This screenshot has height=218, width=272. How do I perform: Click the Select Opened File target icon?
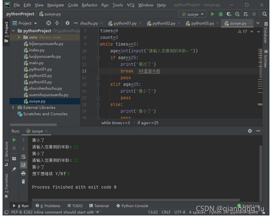click(49, 23)
